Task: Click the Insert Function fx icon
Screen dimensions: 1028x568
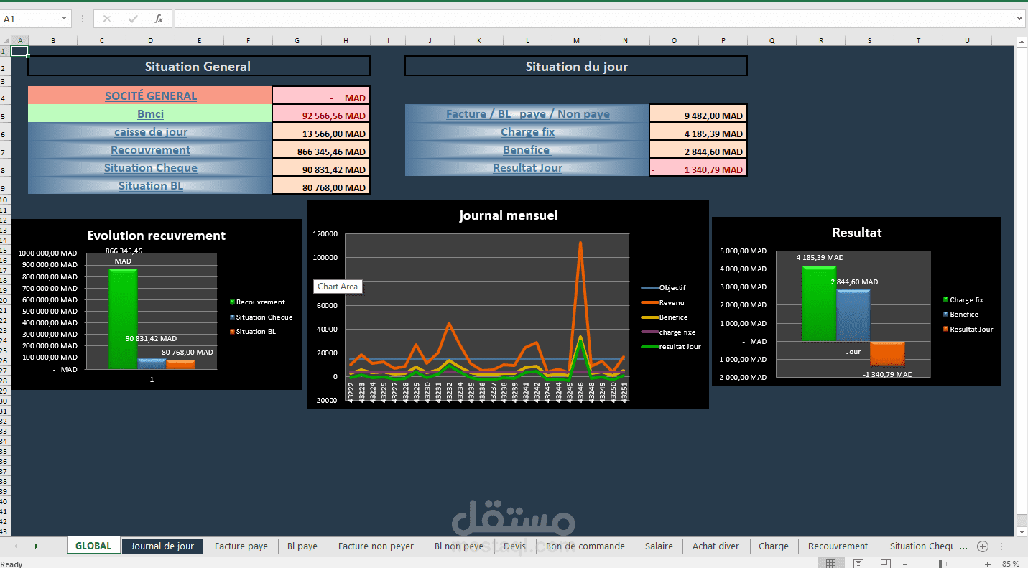Action: pos(158,19)
